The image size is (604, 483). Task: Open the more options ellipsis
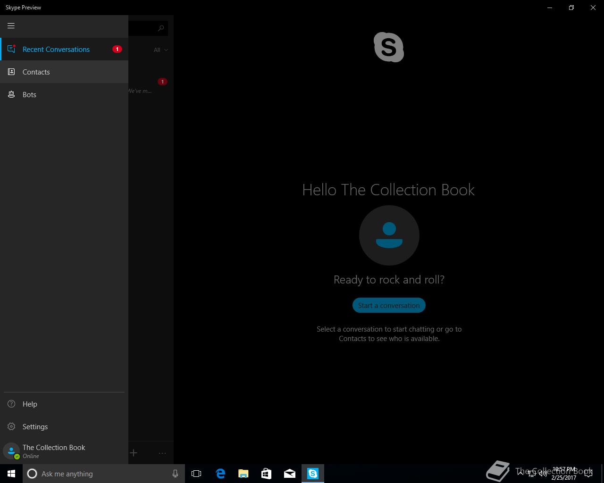[x=162, y=453]
